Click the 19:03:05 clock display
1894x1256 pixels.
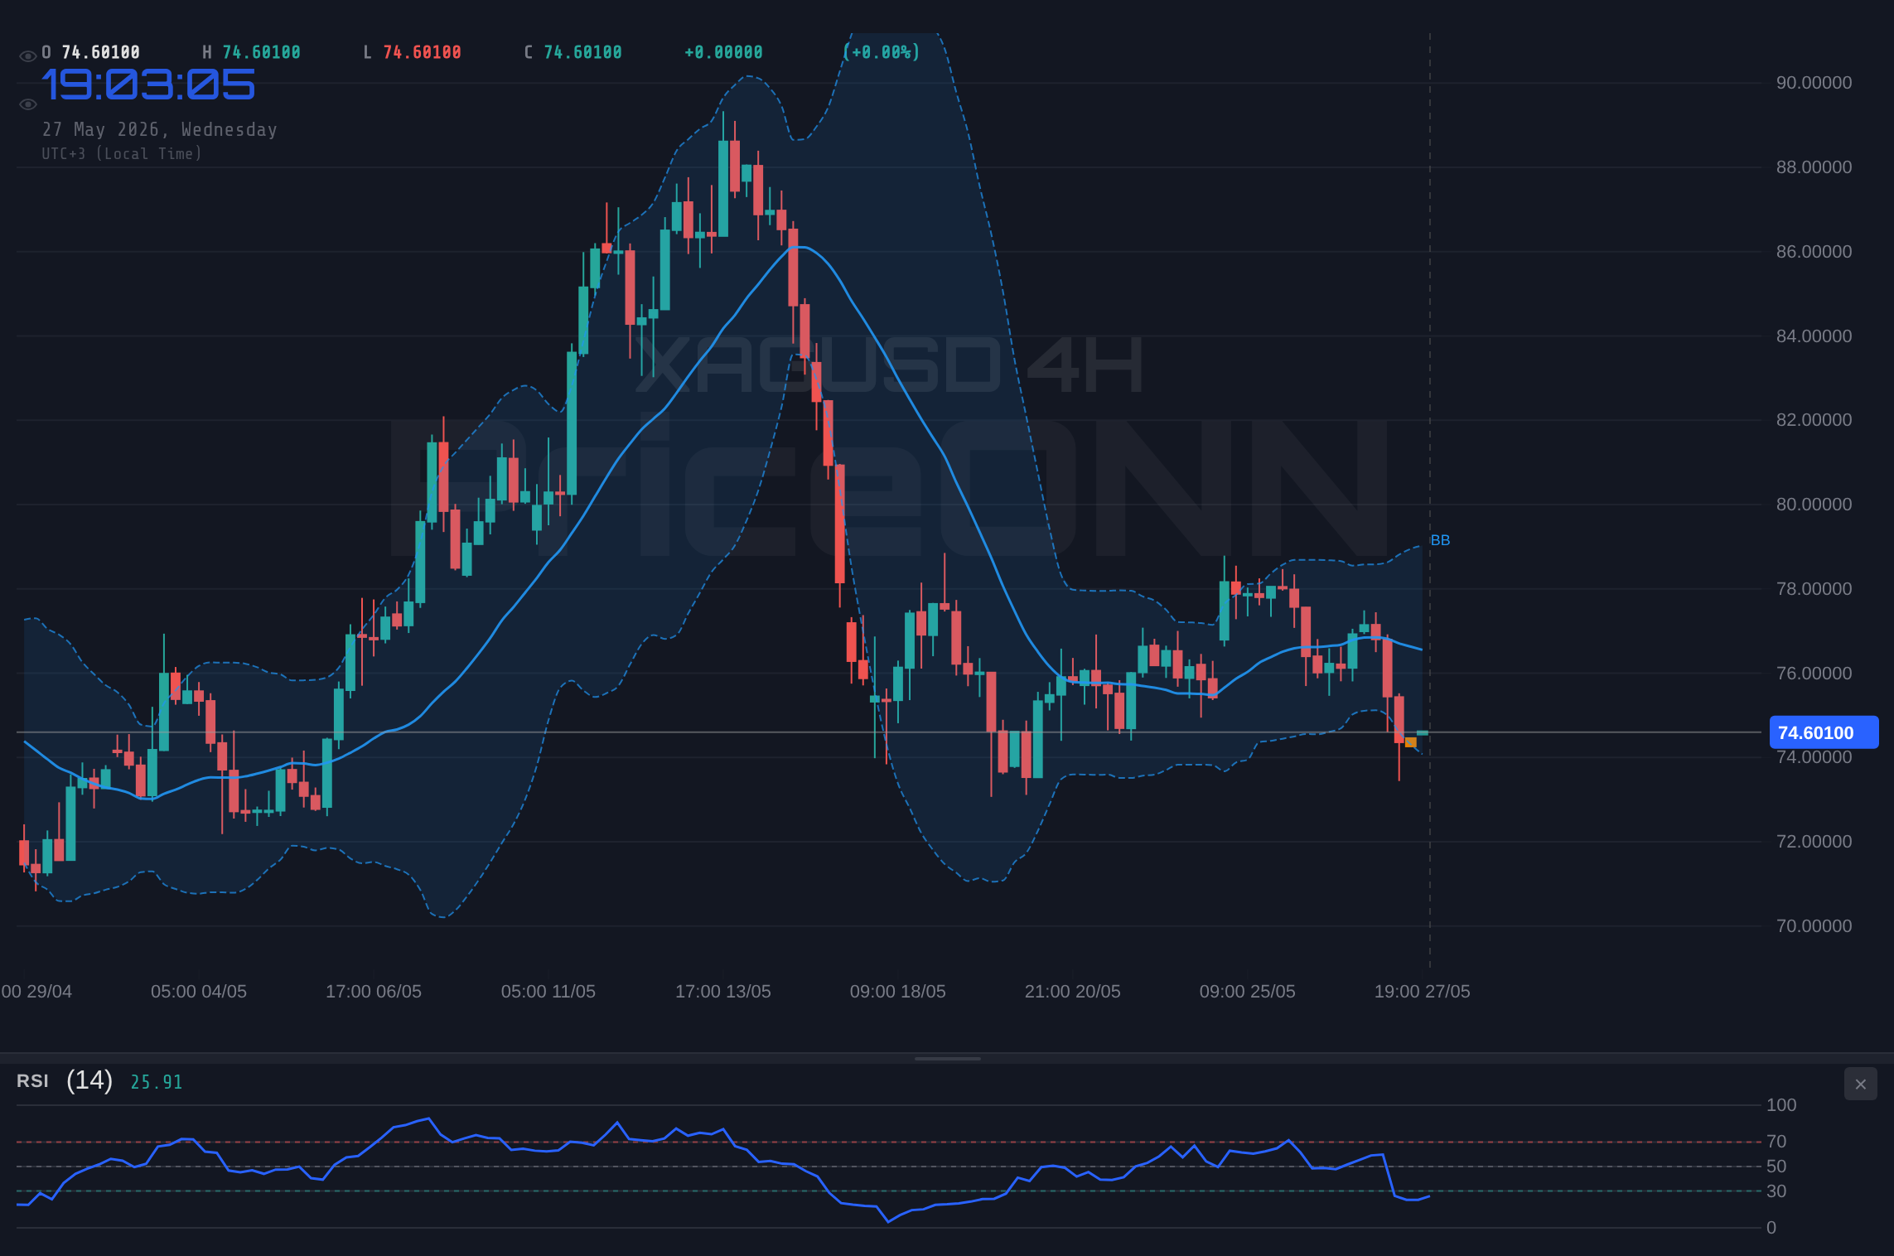(148, 85)
